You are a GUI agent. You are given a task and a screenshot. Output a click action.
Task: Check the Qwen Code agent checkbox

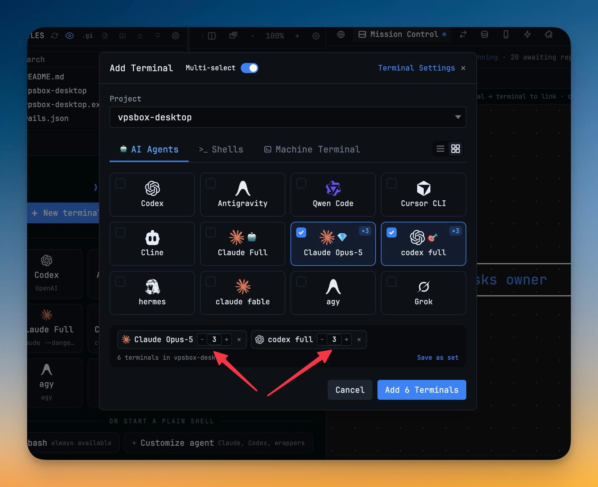(301, 183)
